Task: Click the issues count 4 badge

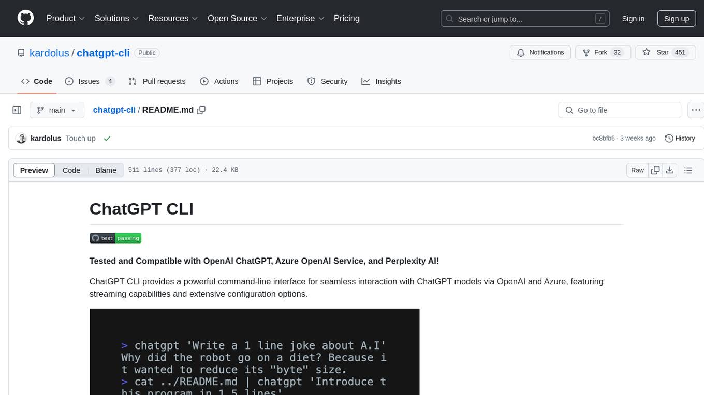Action: pos(110,81)
